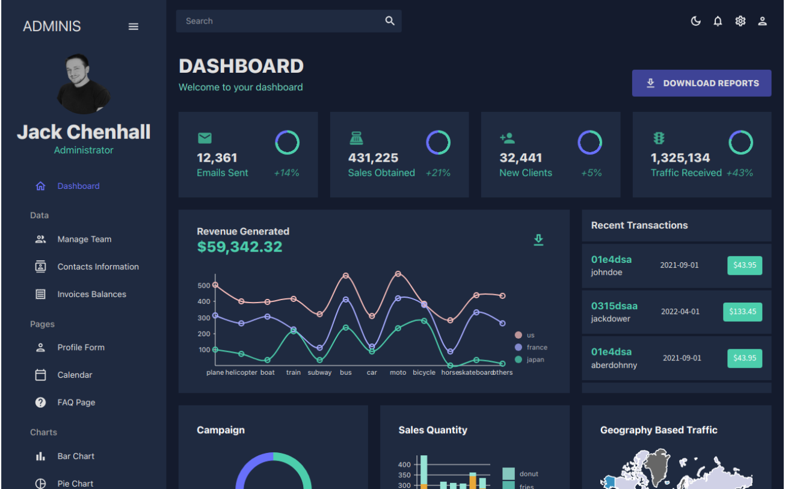Click the Sales Quantity heading
The width and height of the screenshot is (785, 489).
pyautogui.click(x=433, y=430)
